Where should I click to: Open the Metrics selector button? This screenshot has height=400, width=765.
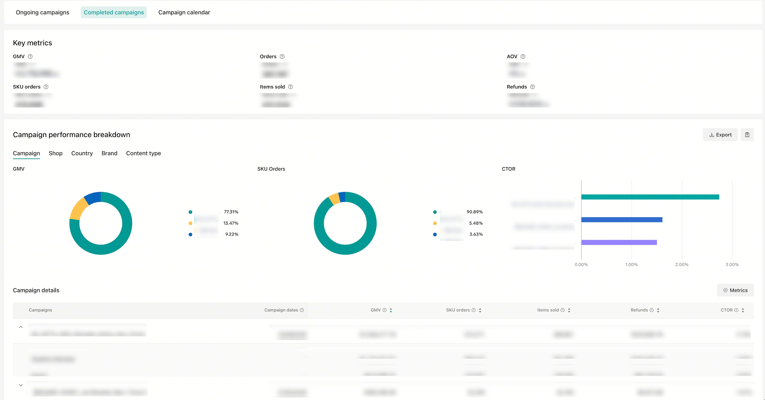click(735, 290)
